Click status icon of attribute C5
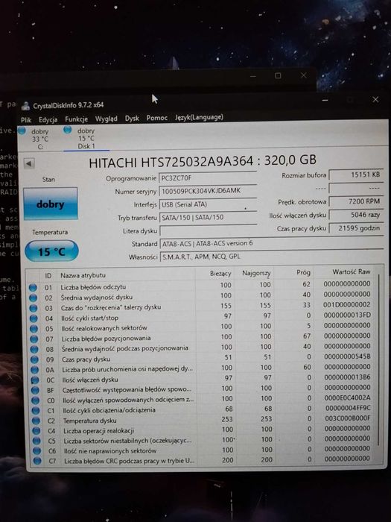 click(x=36, y=441)
